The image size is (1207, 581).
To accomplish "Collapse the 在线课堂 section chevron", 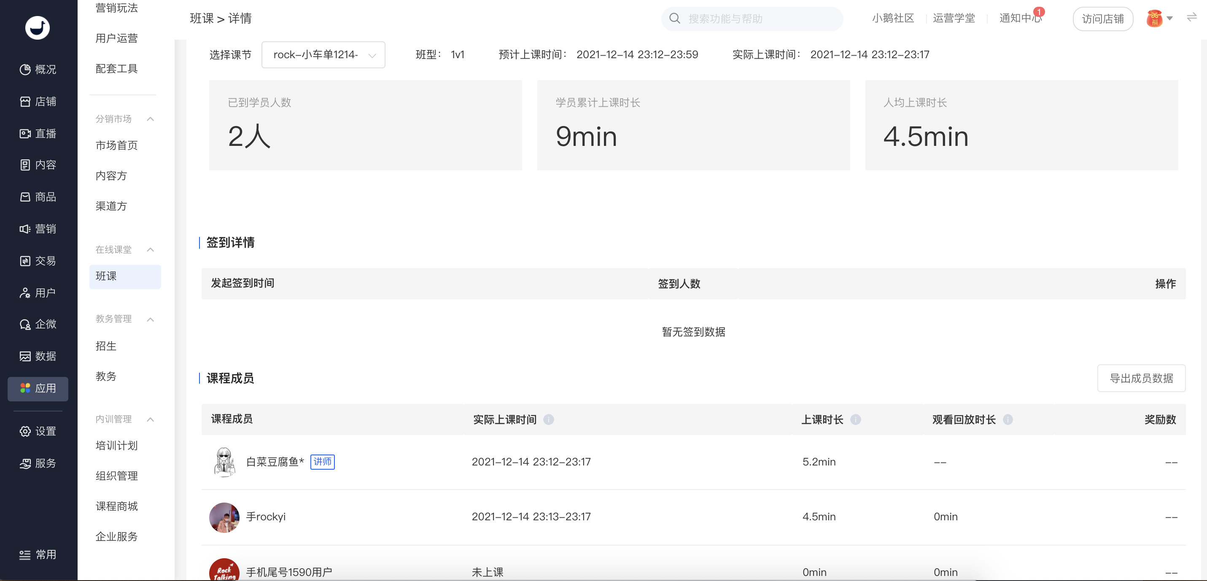I will 151,250.
